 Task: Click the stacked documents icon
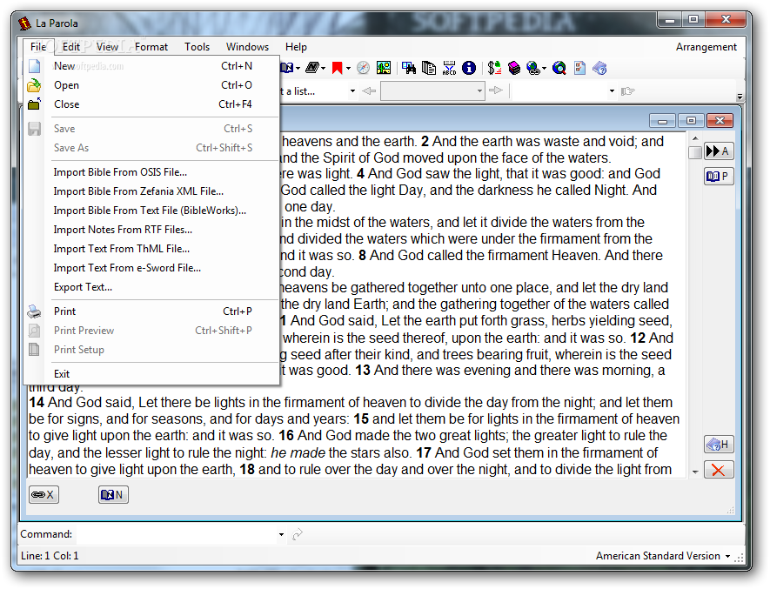click(429, 68)
